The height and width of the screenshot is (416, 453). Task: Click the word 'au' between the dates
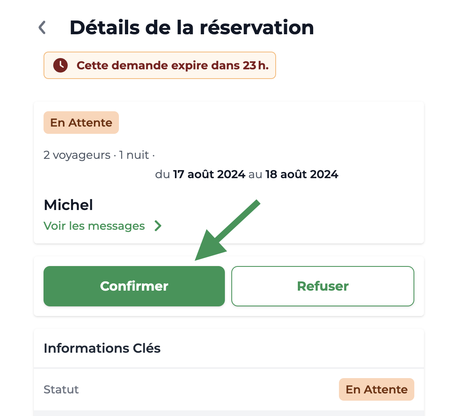click(x=256, y=175)
